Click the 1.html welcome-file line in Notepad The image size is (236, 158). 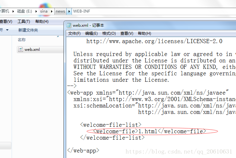coord(150,131)
